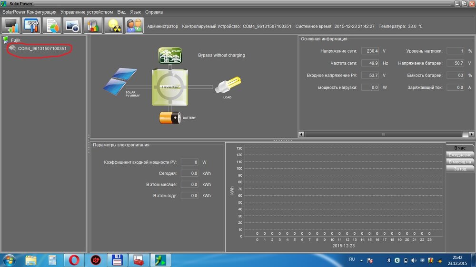Open the wrench and screwdriver settings icon
Viewport: 476px width, 267px height.
point(31,26)
